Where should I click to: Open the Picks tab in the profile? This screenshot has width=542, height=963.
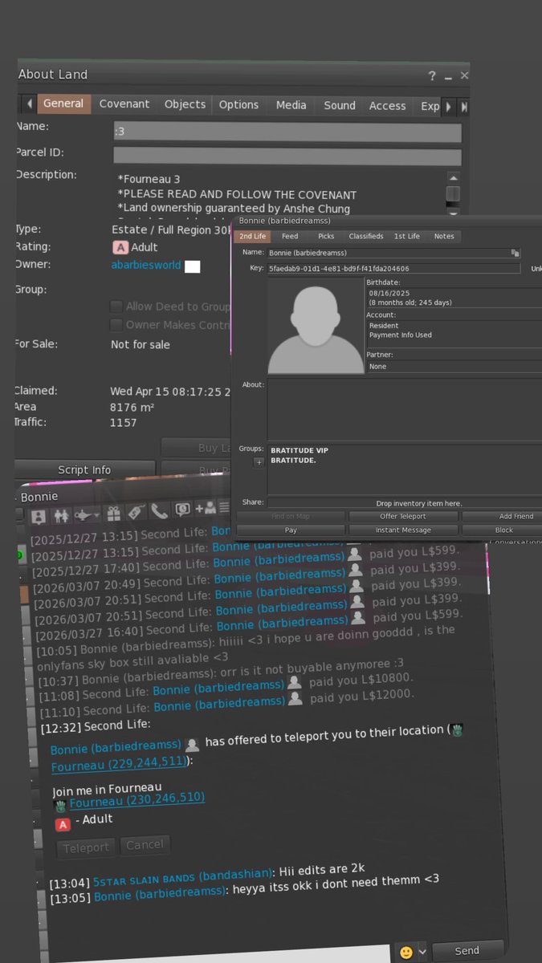coord(326,236)
